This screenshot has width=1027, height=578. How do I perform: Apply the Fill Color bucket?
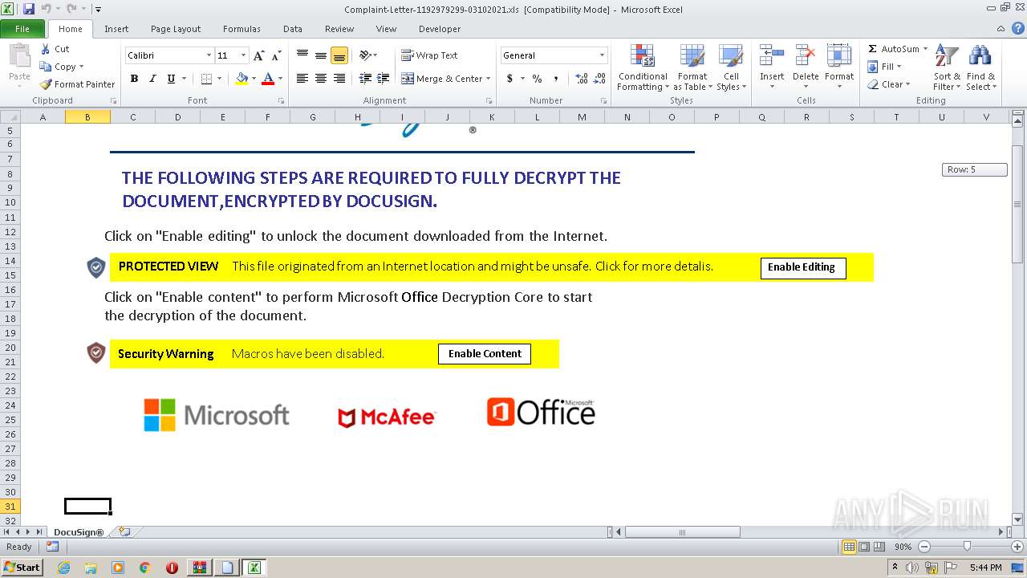[242, 79]
